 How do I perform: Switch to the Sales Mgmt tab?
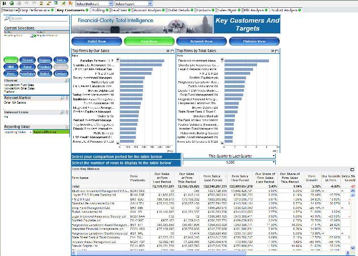pos(229,10)
